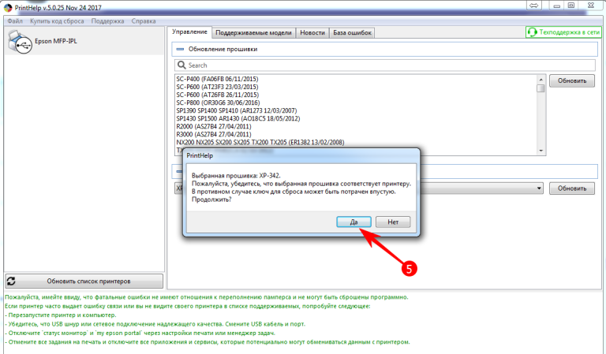606x354 pixels.
Task: Collapse the second section header below firmware list
Action: (x=179, y=170)
